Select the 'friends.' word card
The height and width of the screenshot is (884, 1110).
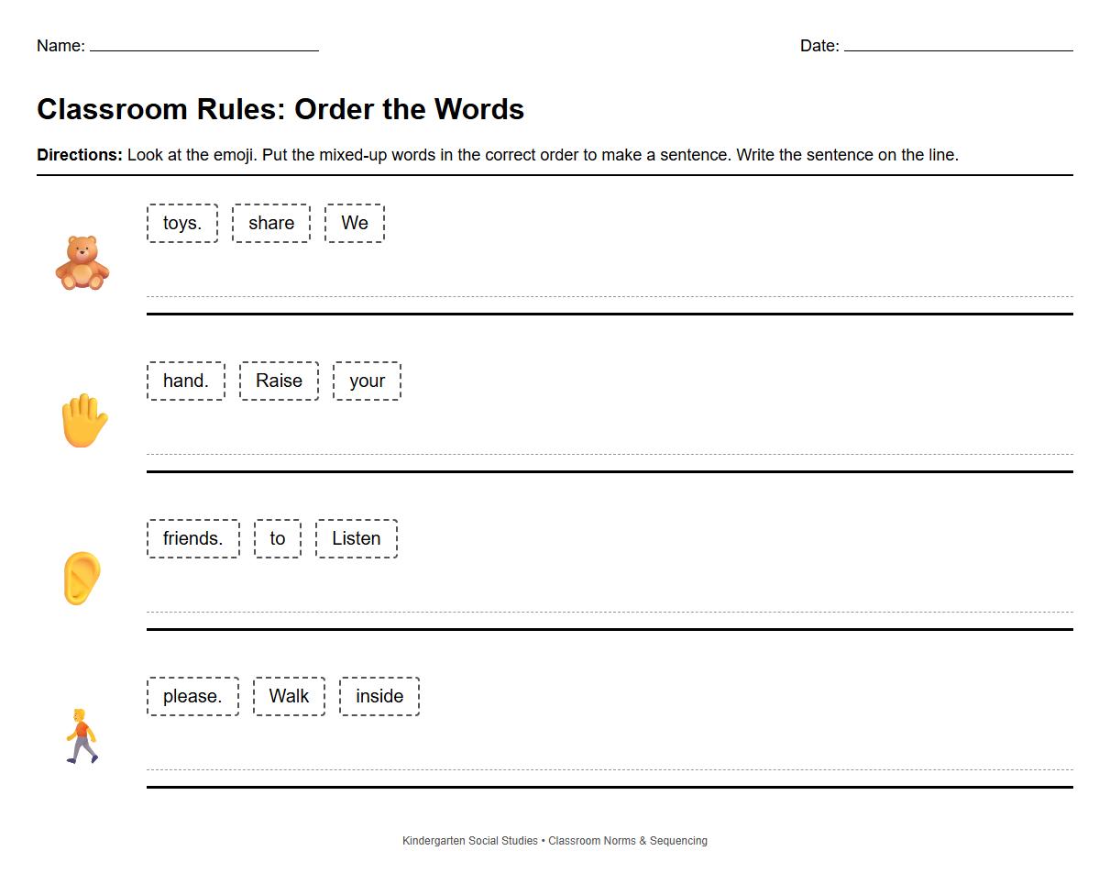tap(192, 538)
